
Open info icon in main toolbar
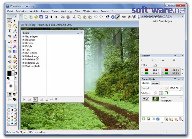tap(113, 17)
